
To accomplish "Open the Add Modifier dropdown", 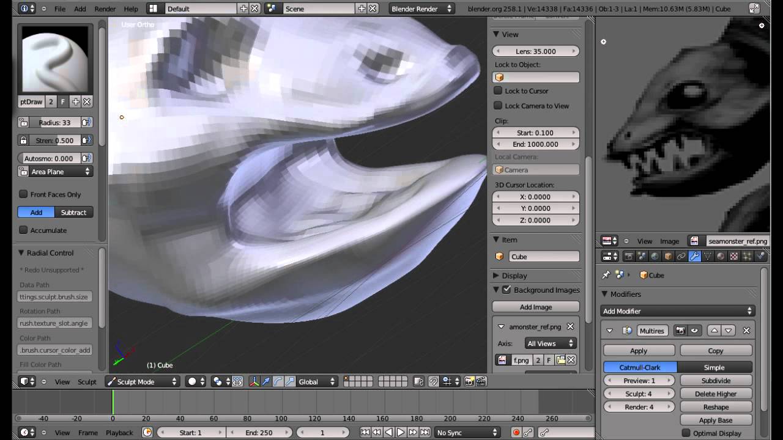I will (677, 311).
